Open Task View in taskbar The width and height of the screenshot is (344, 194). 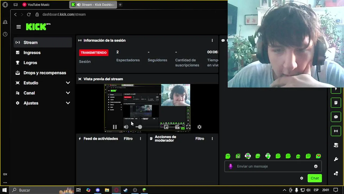pyautogui.click(x=78, y=190)
